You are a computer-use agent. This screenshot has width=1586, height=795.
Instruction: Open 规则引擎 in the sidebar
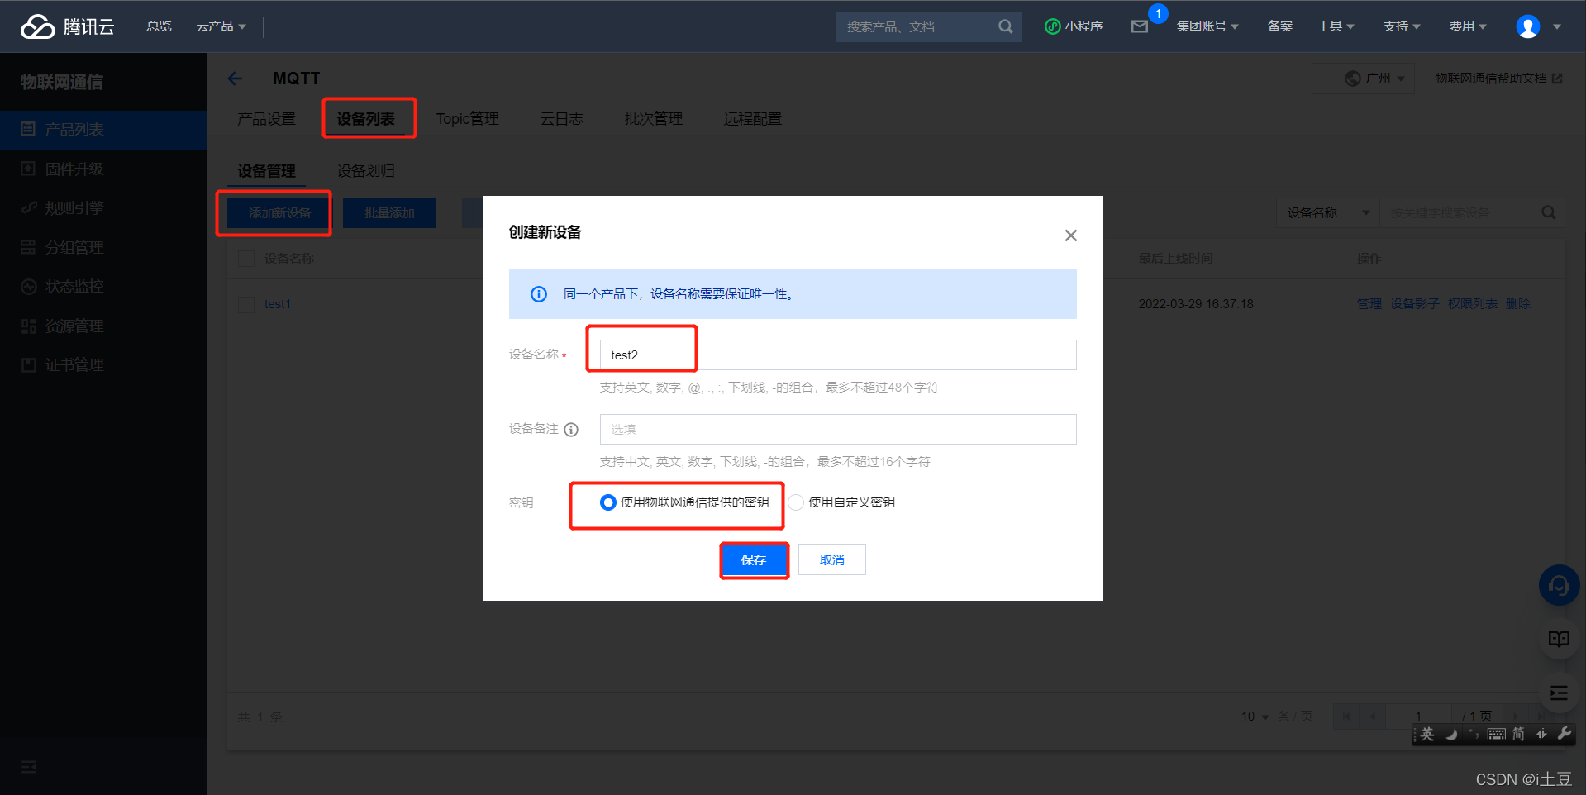click(x=103, y=208)
